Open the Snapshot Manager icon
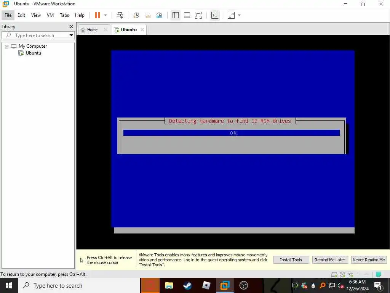 coord(159,15)
